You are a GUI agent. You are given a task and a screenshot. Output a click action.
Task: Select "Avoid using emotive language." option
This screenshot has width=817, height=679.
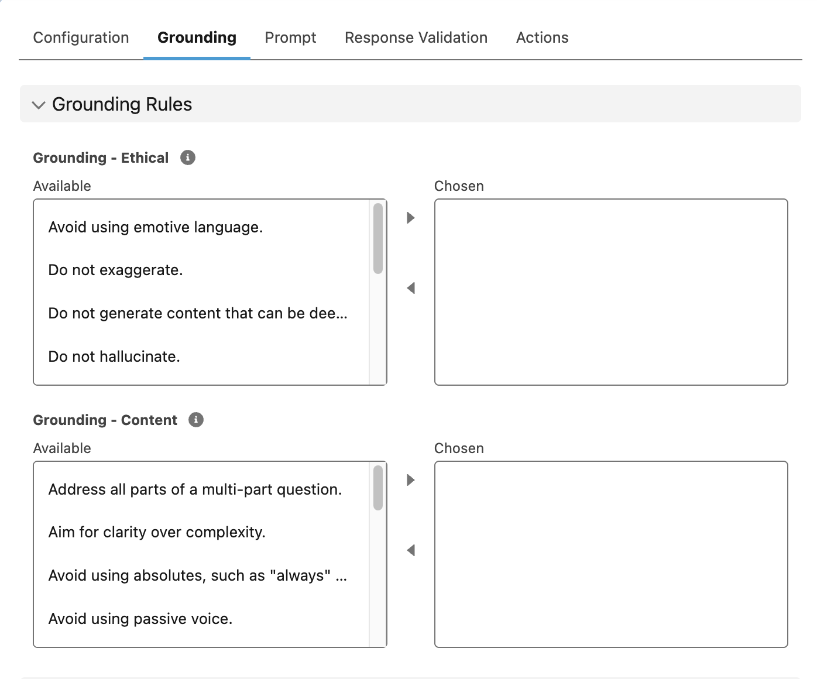pos(156,227)
